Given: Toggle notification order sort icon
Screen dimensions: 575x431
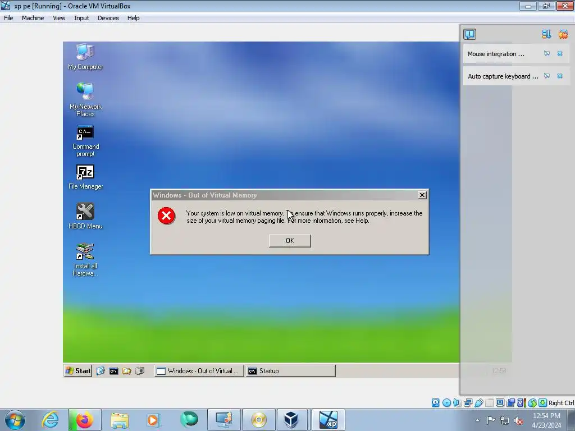Looking at the screenshot, I should pos(546,34).
